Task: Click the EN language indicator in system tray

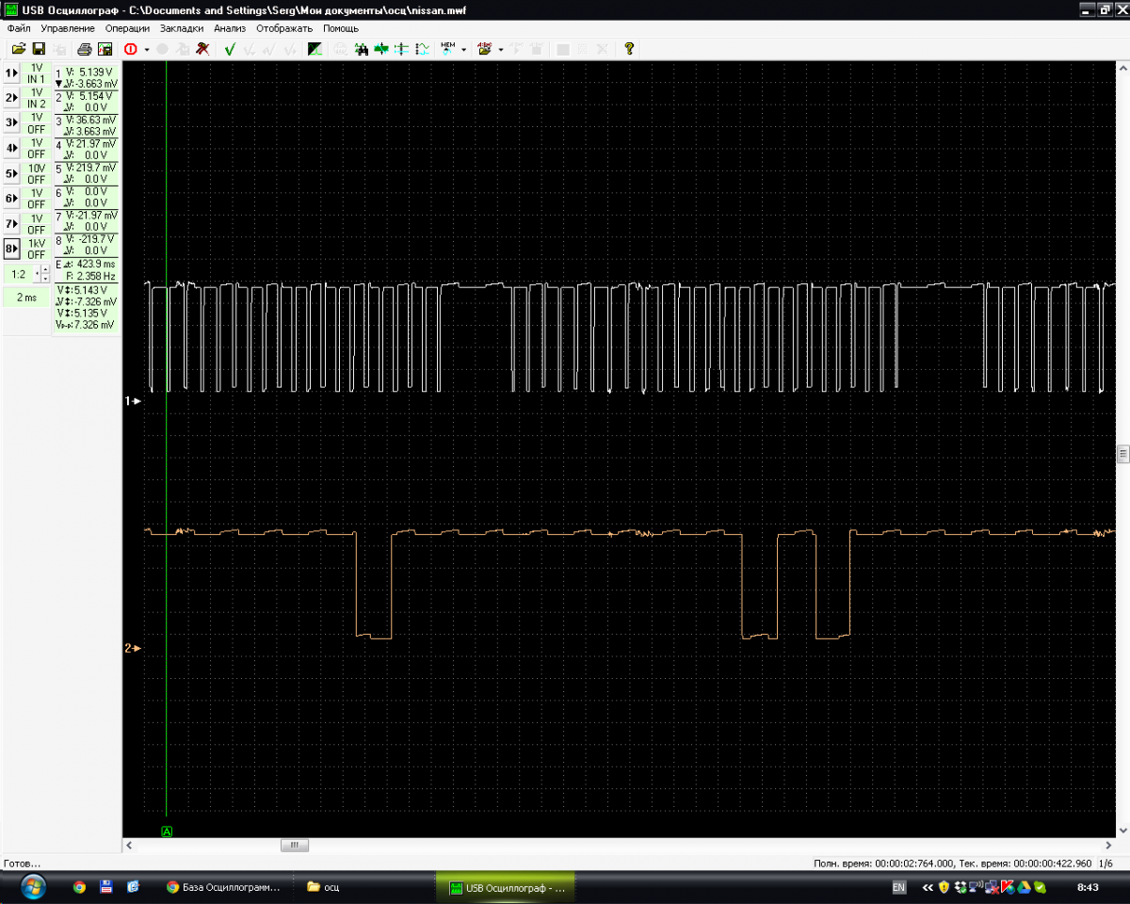Action: [898, 887]
